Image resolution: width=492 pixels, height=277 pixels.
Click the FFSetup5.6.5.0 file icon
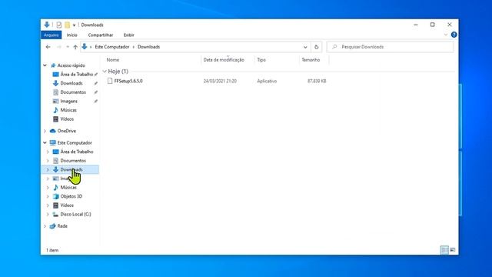(110, 81)
